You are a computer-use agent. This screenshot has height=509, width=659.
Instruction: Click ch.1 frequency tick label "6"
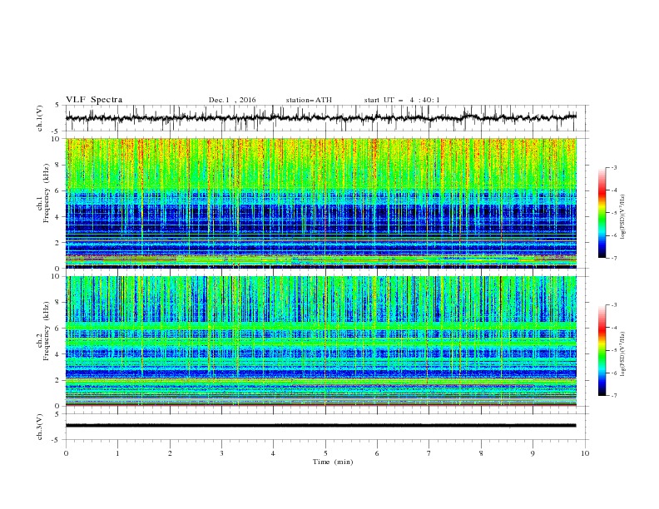coord(57,190)
